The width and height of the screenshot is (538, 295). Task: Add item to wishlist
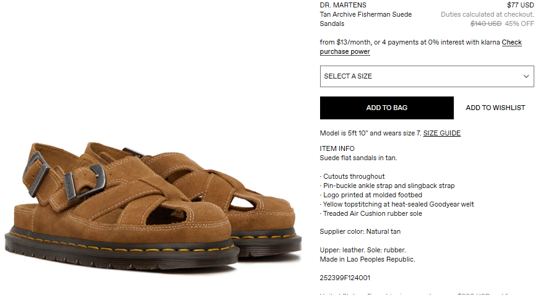[495, 108]
